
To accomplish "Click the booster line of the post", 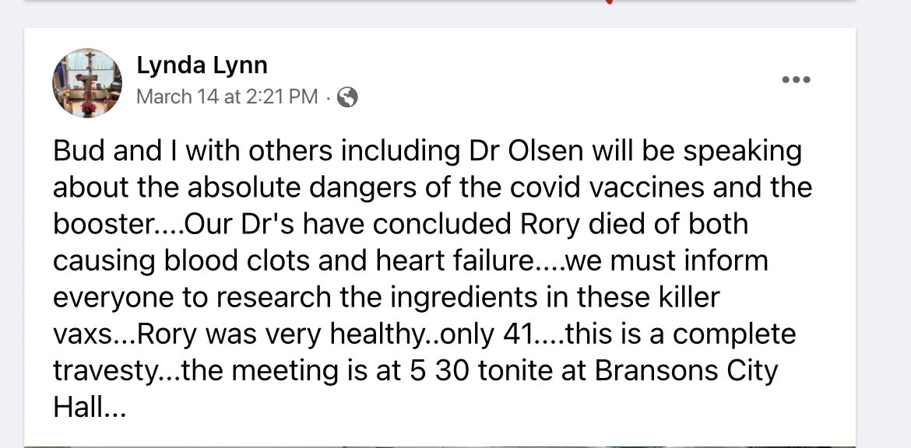I will [400, 224].
